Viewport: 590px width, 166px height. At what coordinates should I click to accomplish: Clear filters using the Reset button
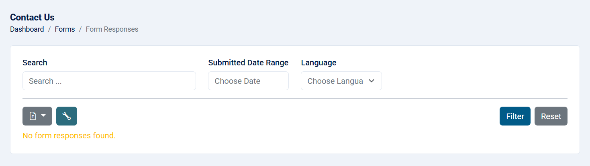551,116
